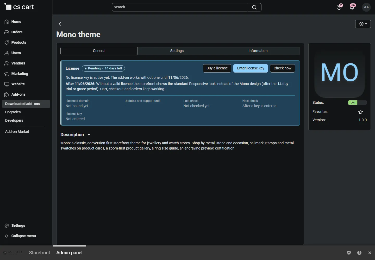Open the quick-start guide icon with badge 2
Screen dimensions: 375x260
[339, 7]
